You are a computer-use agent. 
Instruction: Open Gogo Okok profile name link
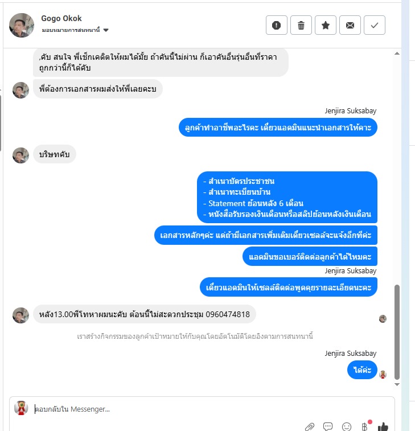pos(61,18)
